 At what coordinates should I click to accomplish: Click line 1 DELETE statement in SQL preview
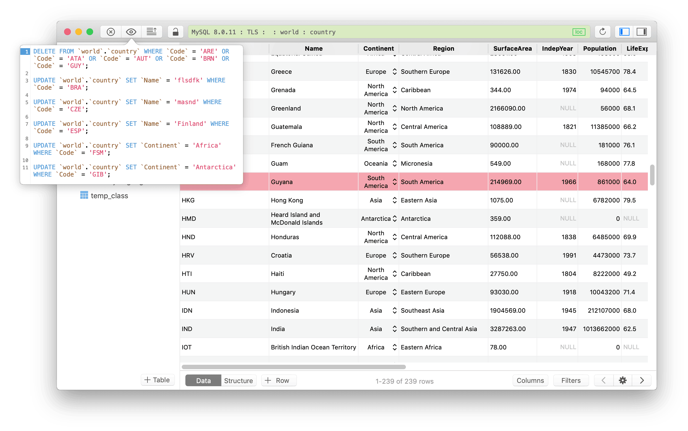(x=131, y=58)
